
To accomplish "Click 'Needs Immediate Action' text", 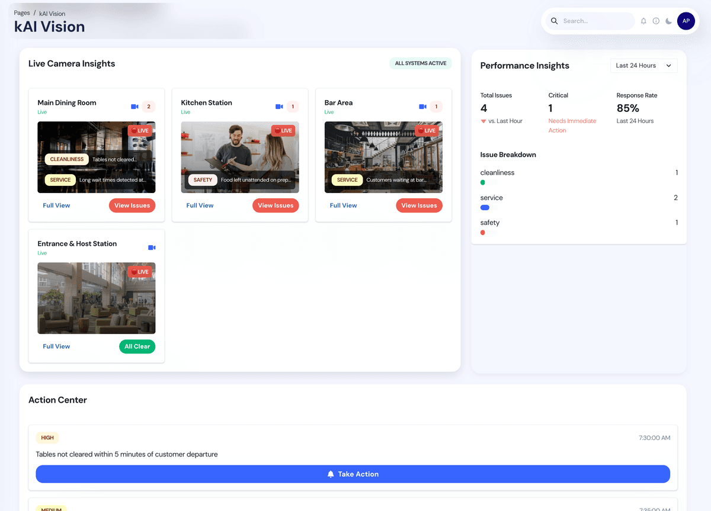I will [572, 126].
